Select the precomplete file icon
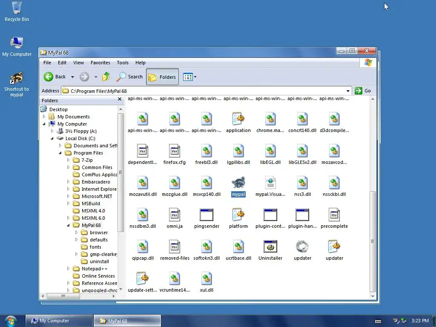 coord(334,215)
